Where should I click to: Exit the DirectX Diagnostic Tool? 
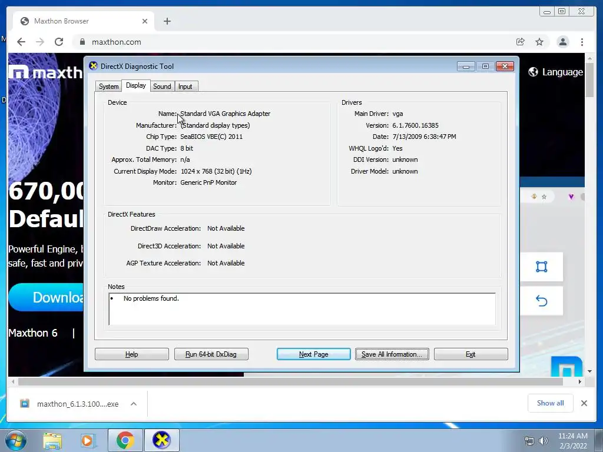471,354
